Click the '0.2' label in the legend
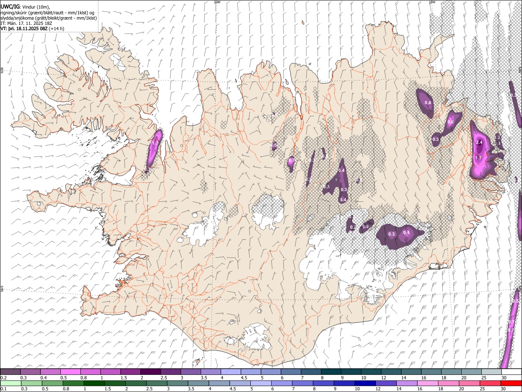522x392 pixels. coord(3,378)
